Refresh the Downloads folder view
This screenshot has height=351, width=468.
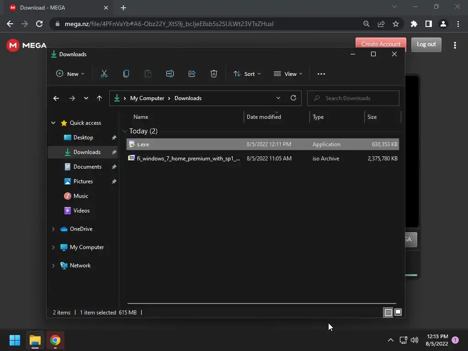point(293,98)
